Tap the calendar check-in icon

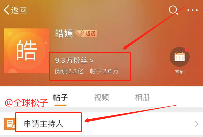pyautogui.click(x=179, y=57)
